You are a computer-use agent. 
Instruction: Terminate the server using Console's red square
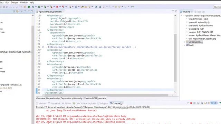[x=191, y=103]
